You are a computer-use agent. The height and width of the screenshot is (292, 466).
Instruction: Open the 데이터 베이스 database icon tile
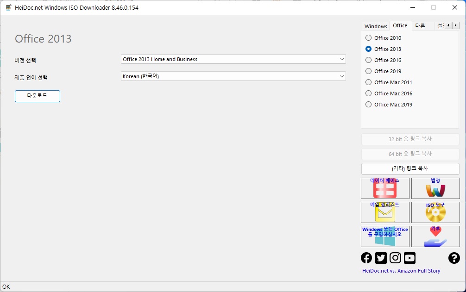click(x=385, y=188)
